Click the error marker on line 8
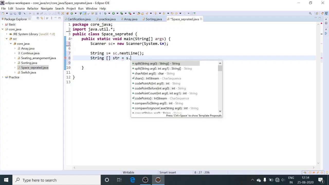This screenshot has height=185, width=329. (65, 58)
